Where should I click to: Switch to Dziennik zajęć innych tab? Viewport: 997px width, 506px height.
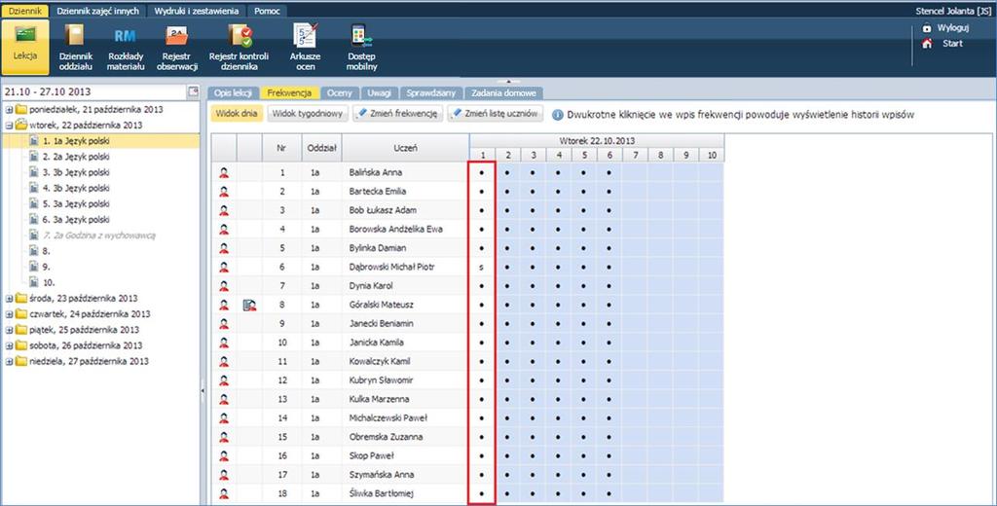click(x=98, y=11)
